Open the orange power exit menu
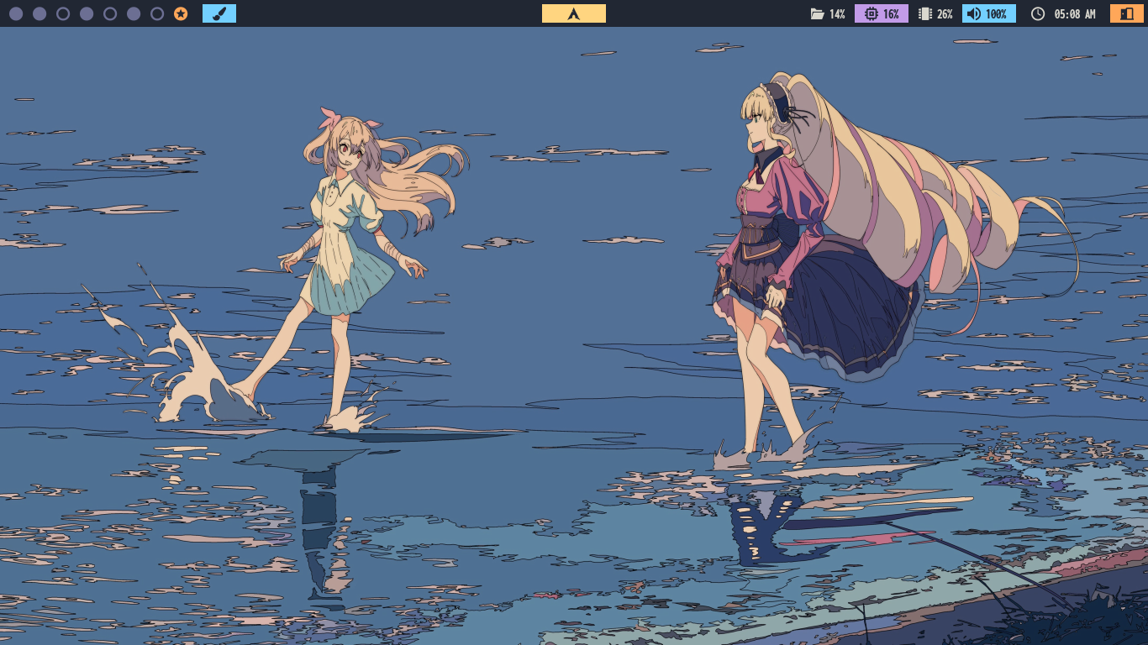Viewport: 1148px width, 645px height. pos(1126,13)
